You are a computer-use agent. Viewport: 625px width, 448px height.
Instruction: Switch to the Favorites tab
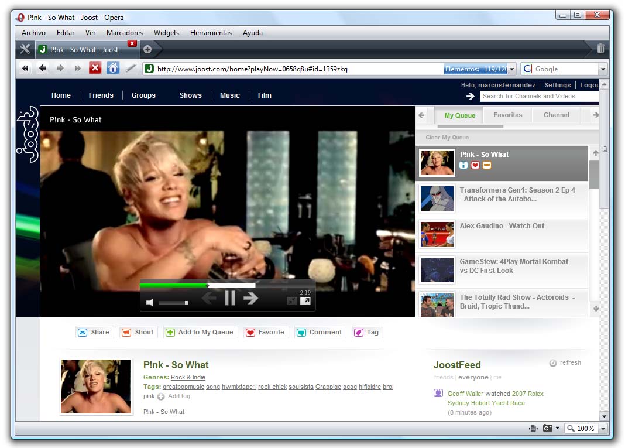point(507,115)
